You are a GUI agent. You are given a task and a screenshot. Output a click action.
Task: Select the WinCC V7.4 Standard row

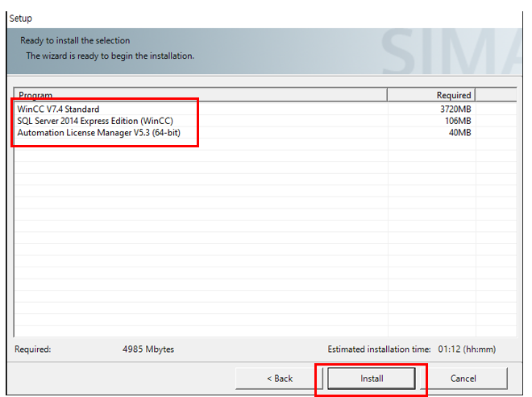pos(266,109)
